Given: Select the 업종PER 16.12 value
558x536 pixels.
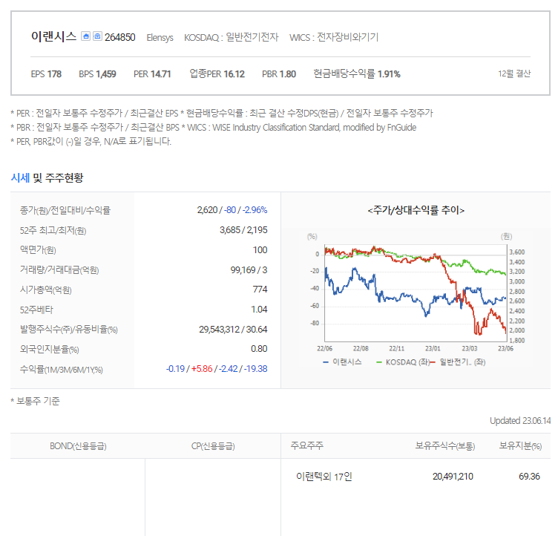Looking at the screenshot, I should click(x=217, y=74).
